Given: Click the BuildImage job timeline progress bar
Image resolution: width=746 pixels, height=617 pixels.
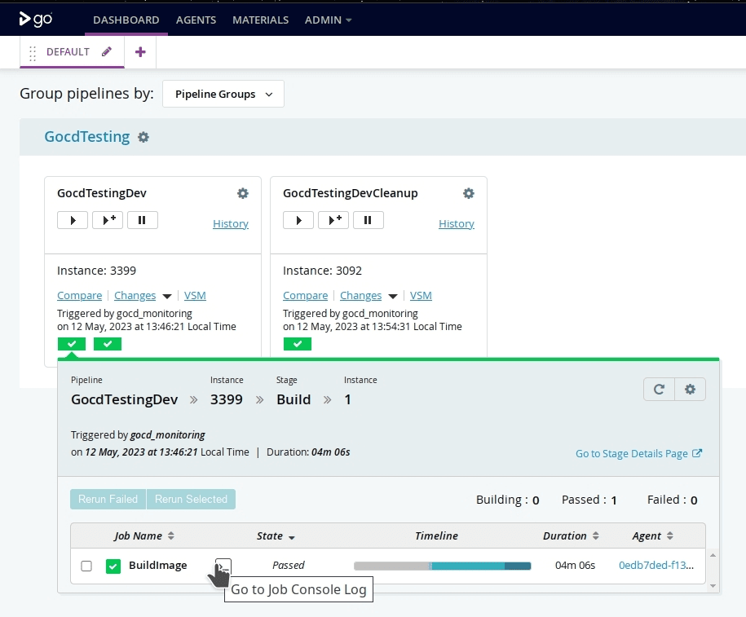Looking at the screenshot, I should tap(443, 565).
